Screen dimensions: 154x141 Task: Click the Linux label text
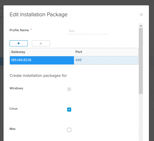tap(14, 109)
